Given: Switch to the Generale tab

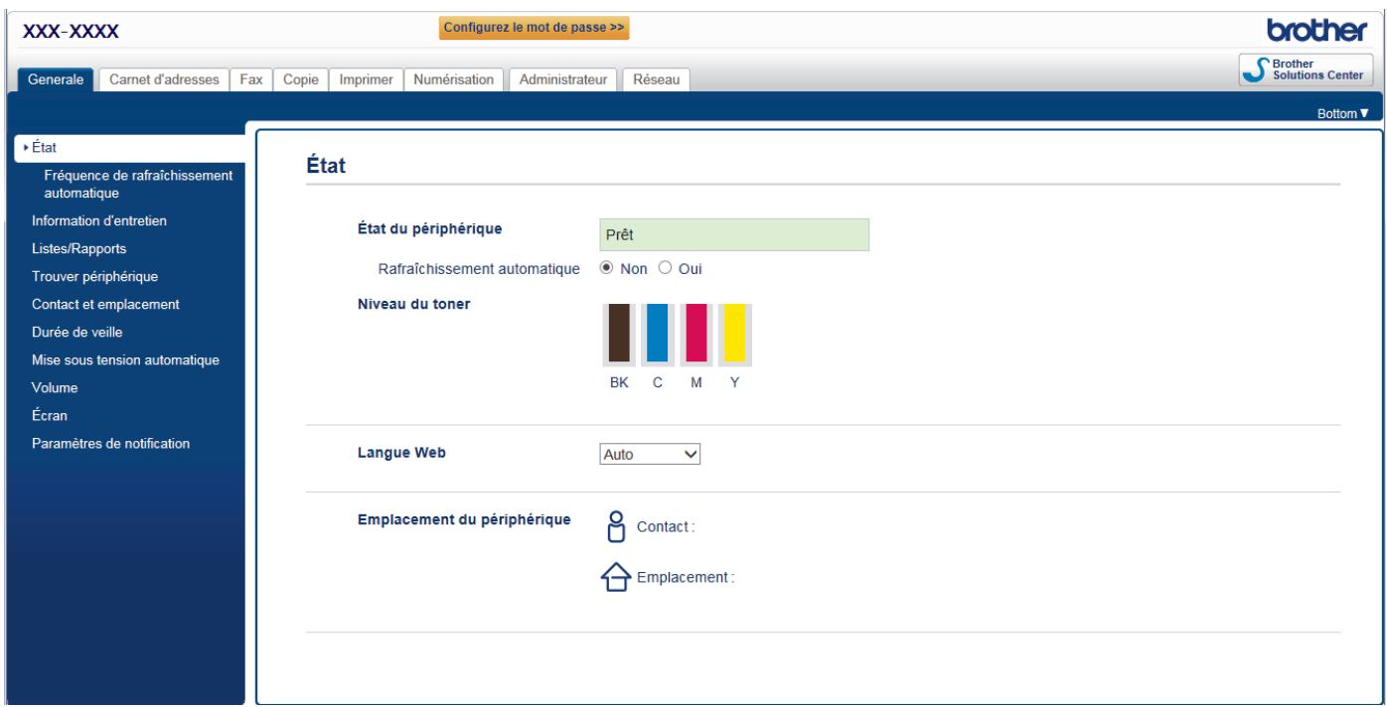Looking at the screenshot, I should [x=56, y=80].
